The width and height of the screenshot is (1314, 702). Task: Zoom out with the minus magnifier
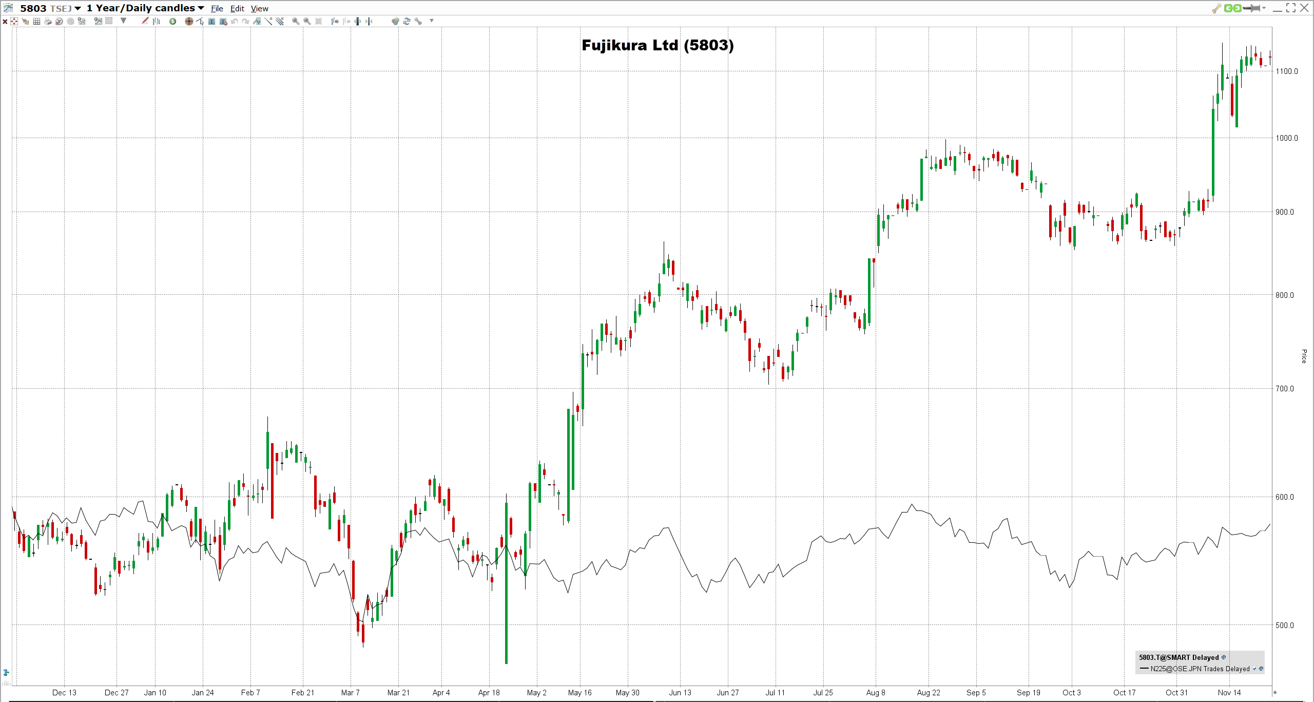pos(307,21)
